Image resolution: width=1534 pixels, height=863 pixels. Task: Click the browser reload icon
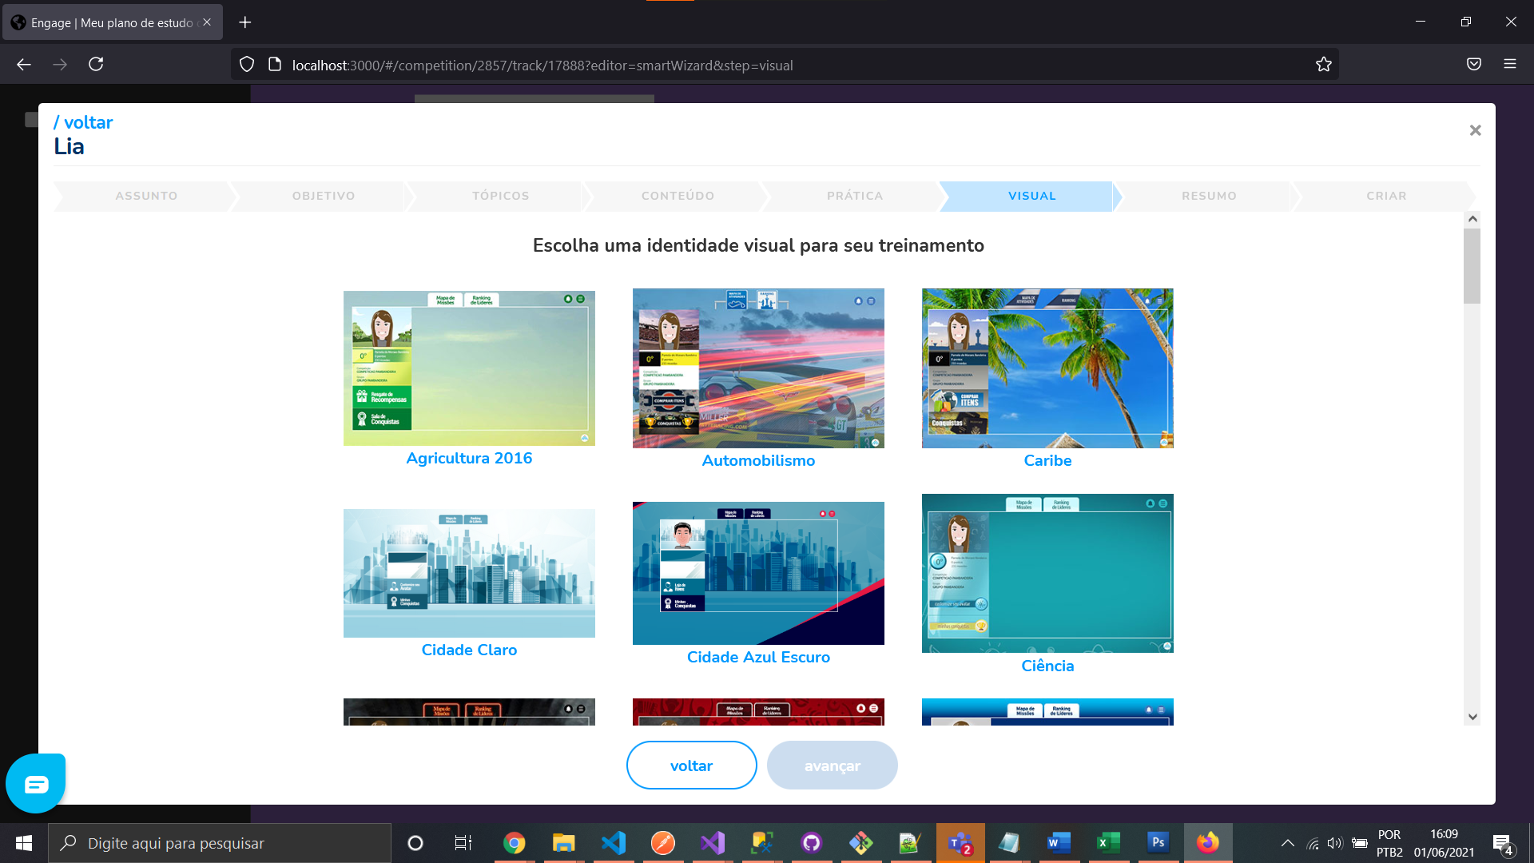click(96, 65)
